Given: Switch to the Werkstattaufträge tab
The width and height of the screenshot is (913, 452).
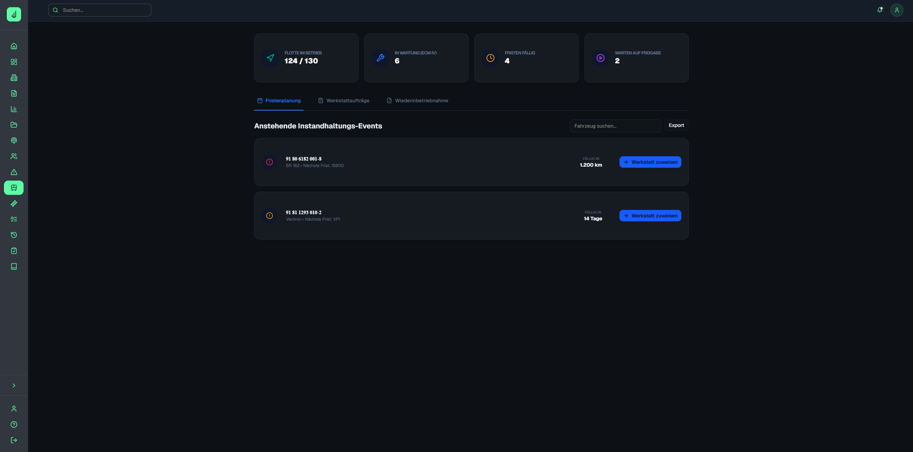Looking at the screenshot, I should [344, 100].
